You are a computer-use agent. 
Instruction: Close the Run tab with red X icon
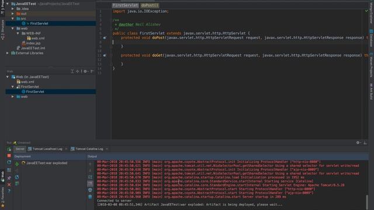tap(9, 184)
